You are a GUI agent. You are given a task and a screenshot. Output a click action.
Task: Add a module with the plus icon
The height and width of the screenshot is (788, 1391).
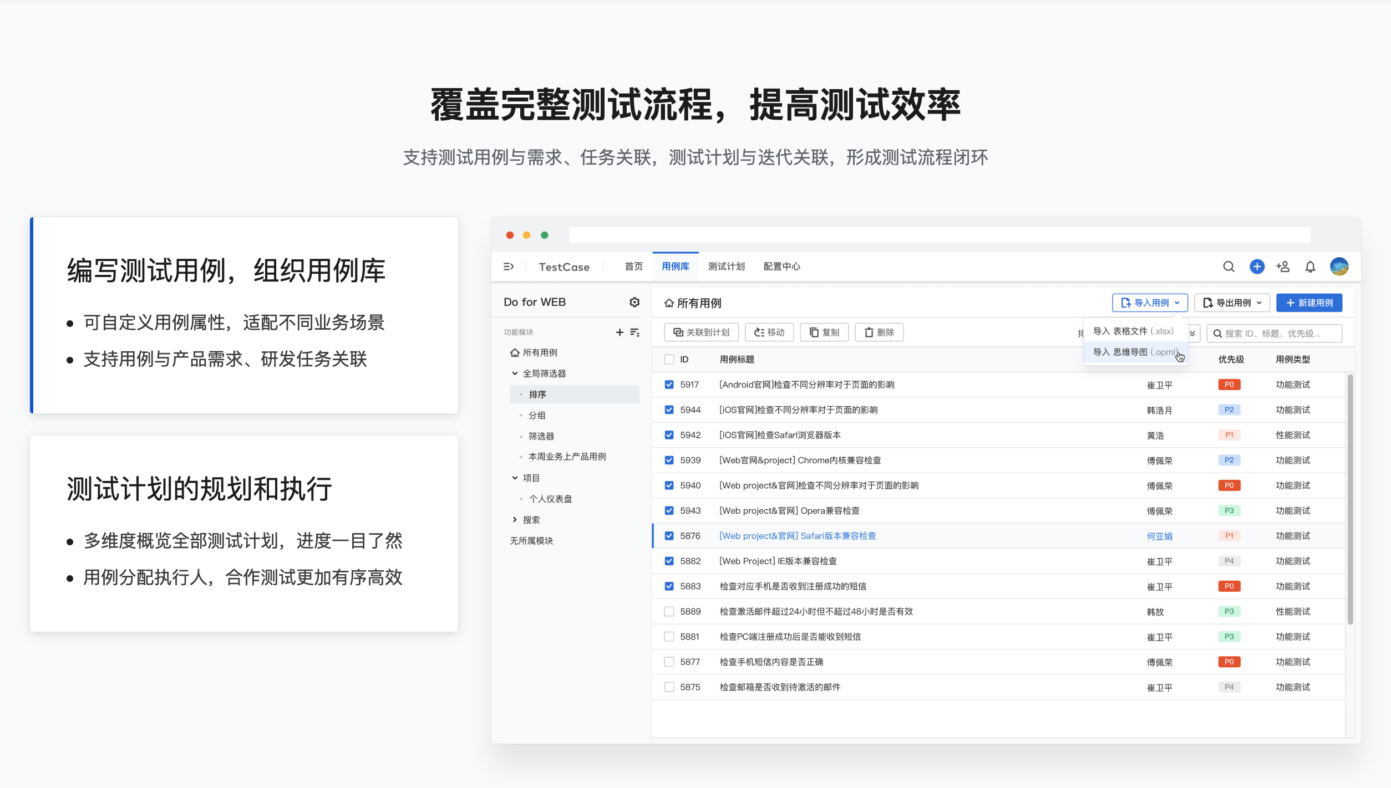pyautogui.click(x=620, y=331)
